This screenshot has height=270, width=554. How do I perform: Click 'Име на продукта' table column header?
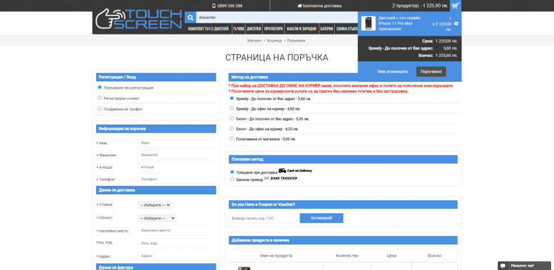(x=276, y=256)
